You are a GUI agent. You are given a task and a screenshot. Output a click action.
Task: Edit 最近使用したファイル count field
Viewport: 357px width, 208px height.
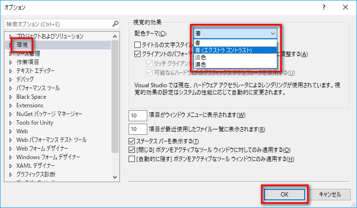tap(138, 129)
